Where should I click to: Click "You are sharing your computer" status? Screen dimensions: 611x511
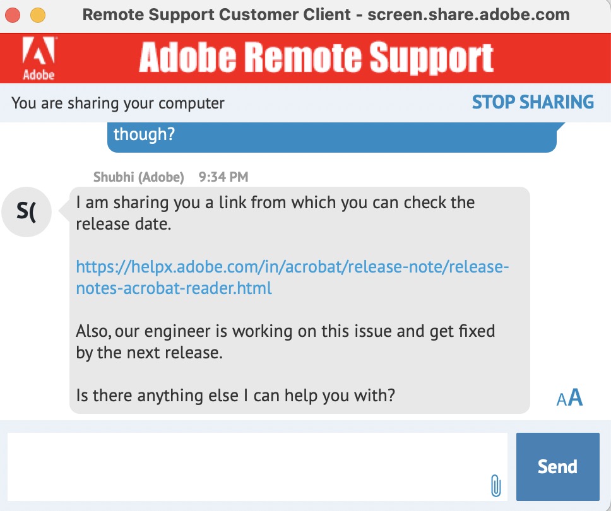click(x=118, y=103)
